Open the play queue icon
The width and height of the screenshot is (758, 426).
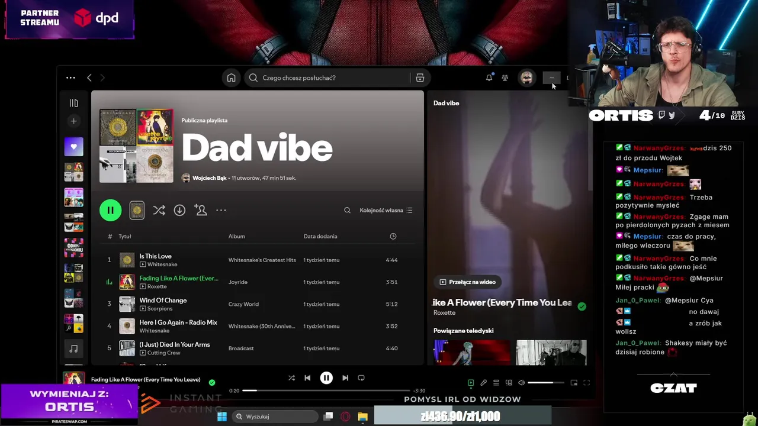496,383
